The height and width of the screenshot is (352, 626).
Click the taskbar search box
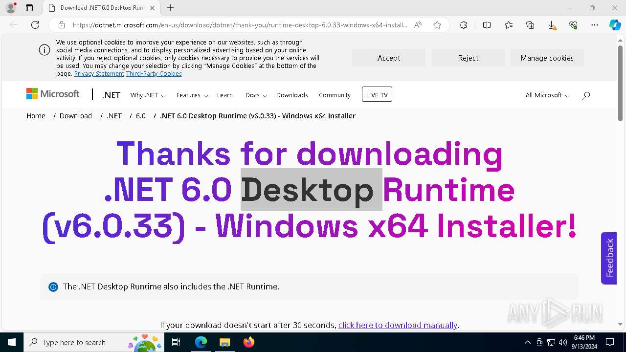[x=94, y=342]
